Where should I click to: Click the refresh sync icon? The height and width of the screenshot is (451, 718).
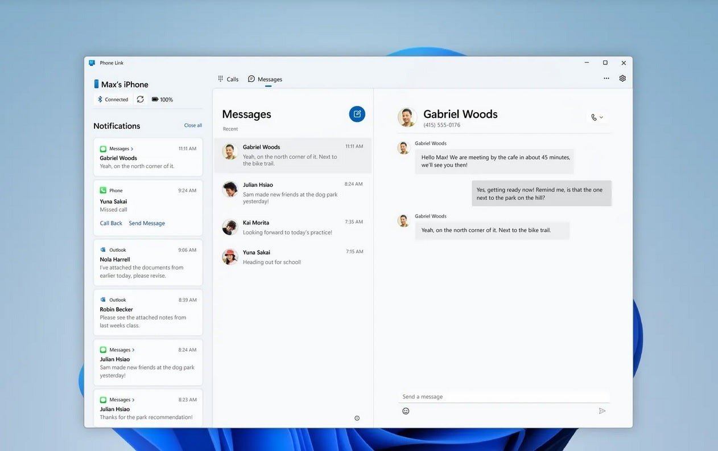pos(140,99)
